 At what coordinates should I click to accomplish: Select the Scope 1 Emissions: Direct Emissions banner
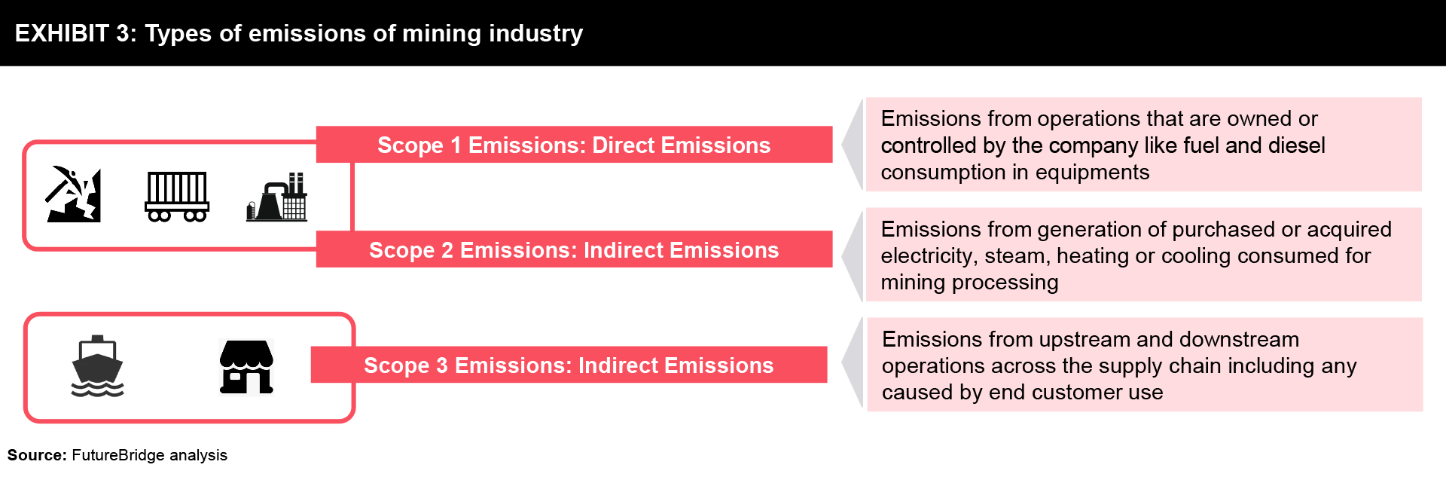(574, 145)
